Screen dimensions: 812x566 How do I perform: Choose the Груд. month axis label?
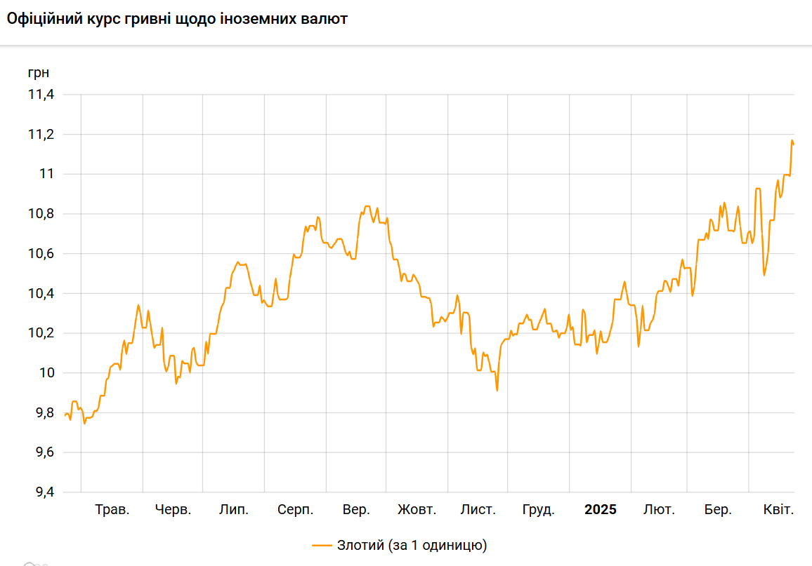(539, 510)
